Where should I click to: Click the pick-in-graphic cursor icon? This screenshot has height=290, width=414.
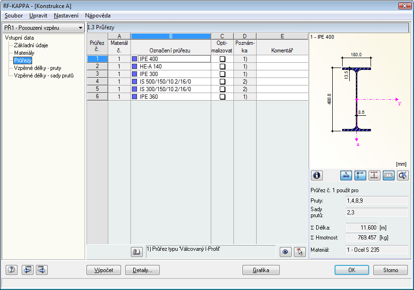click(x=300, y=252)
